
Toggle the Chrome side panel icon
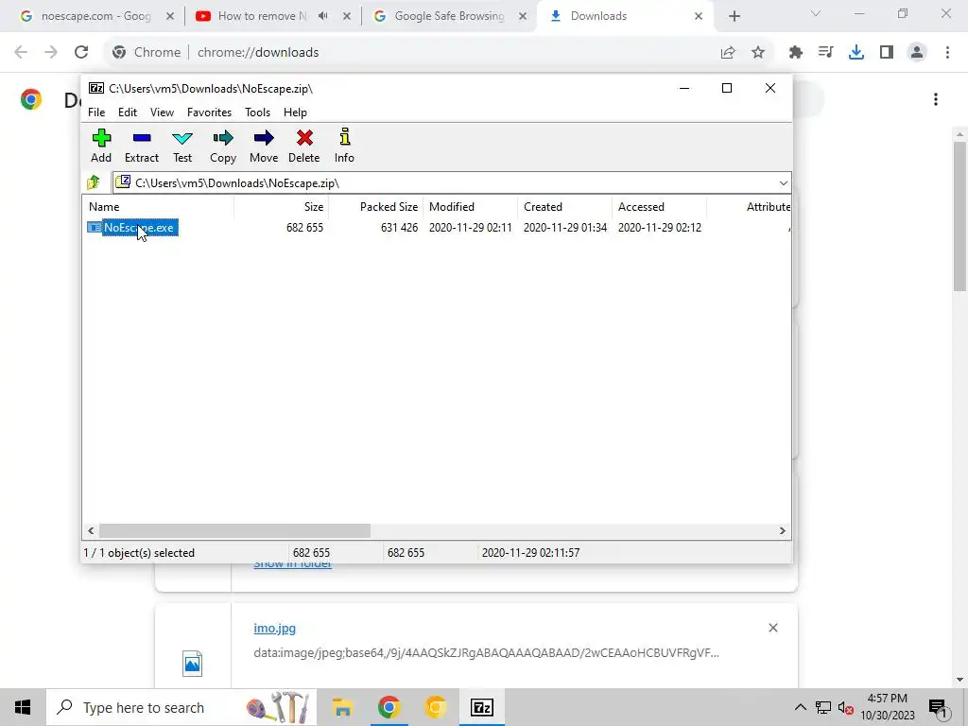pos(887,53)
